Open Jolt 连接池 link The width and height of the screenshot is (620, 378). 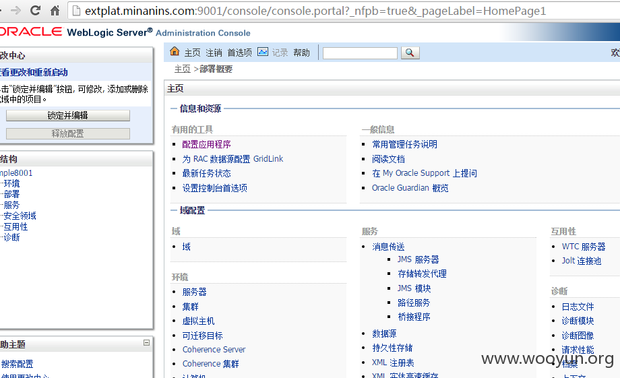point(582,261)
